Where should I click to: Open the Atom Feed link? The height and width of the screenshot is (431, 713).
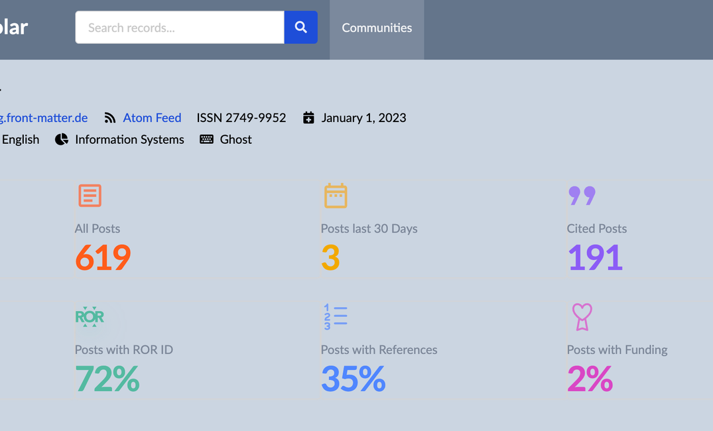click(152, 117)
